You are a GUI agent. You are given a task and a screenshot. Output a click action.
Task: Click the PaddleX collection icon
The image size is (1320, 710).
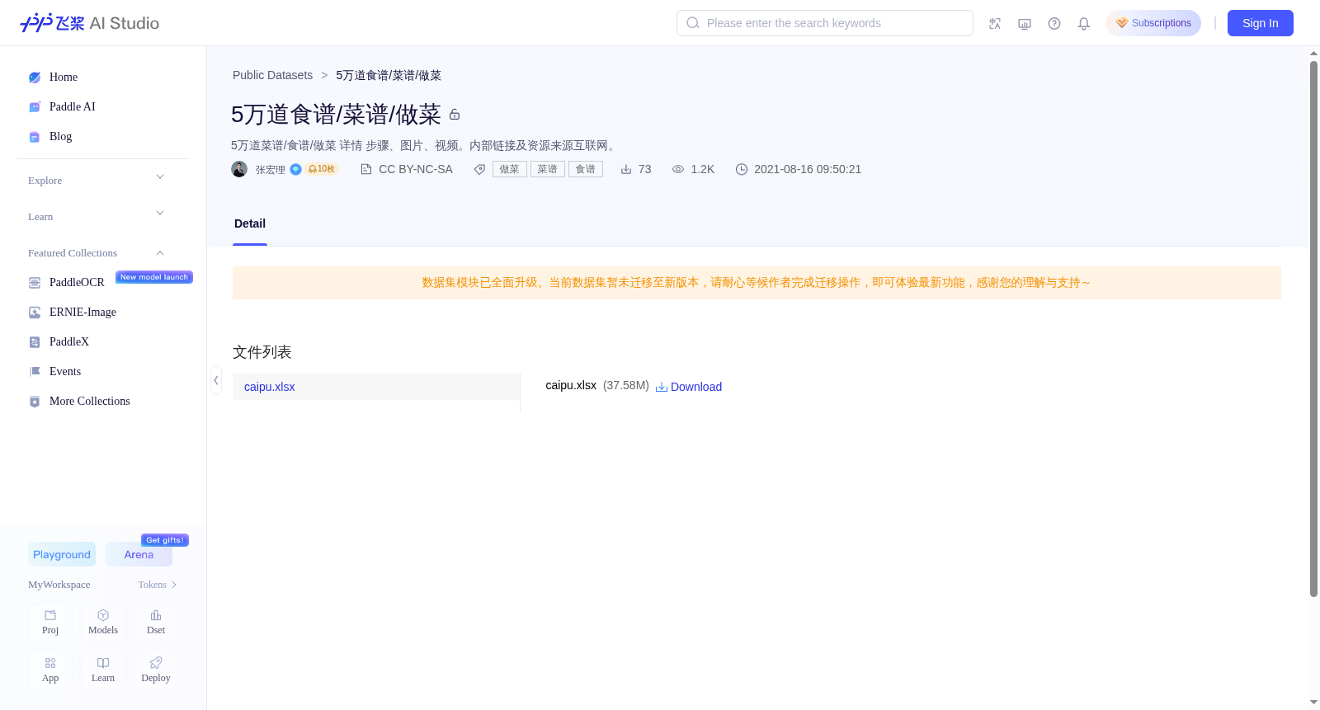coord(35,342)
